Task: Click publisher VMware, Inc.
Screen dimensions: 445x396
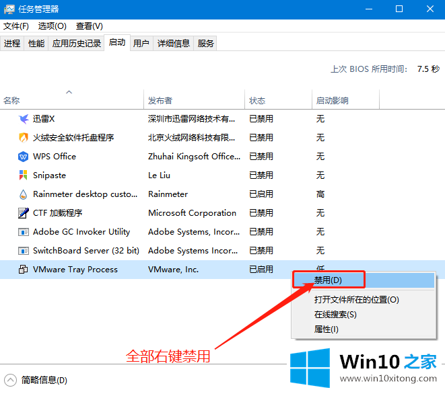Action: tap(174, 270)
